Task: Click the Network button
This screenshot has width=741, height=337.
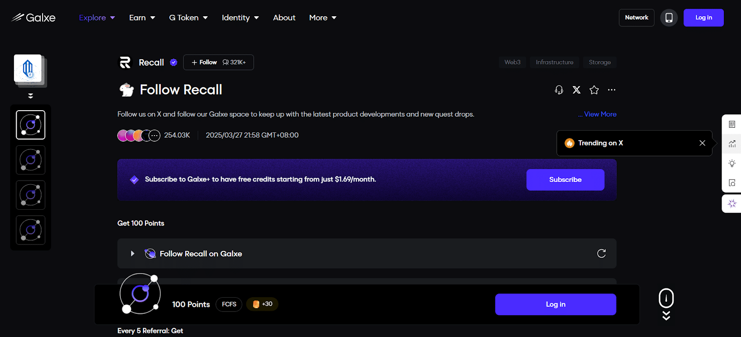Action: coord(636,18)
